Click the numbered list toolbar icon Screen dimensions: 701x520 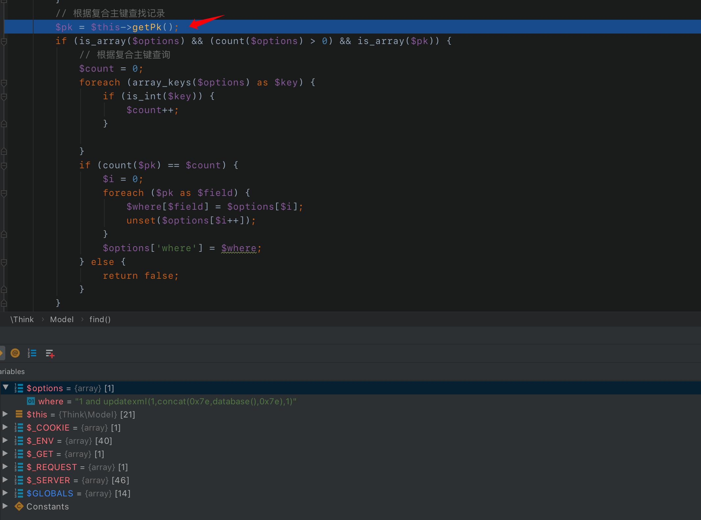(32, 353)
